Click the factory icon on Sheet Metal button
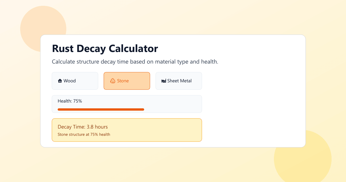This screenshot has width=346, height=182. (x=164, y=81)
